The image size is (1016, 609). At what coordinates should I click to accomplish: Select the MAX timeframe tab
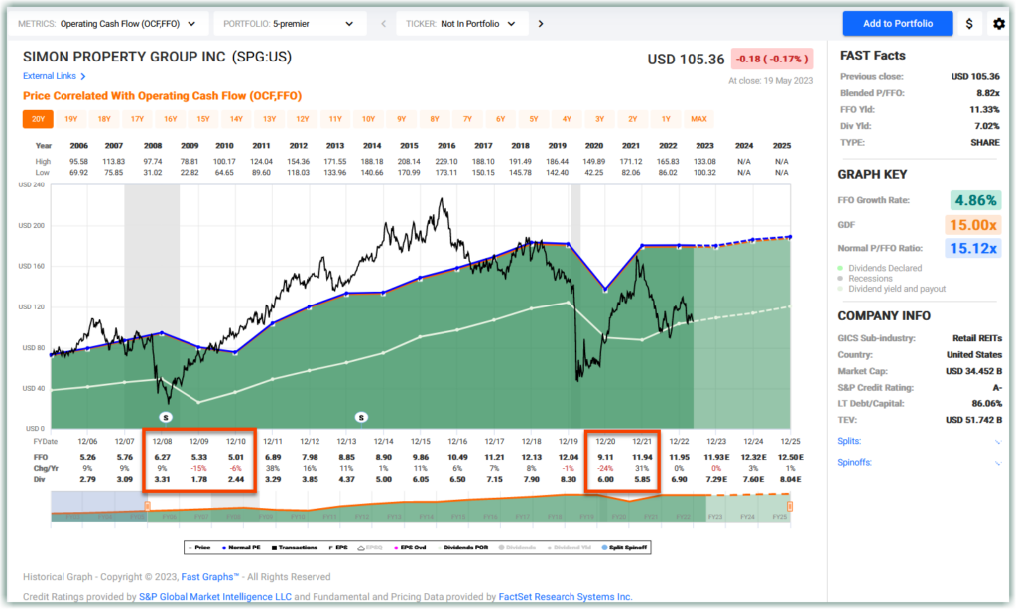pyautogui.click(x=698, y=118)
